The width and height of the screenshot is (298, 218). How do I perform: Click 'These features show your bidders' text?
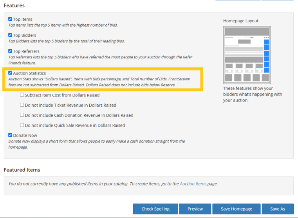click(x=253, y=94)
